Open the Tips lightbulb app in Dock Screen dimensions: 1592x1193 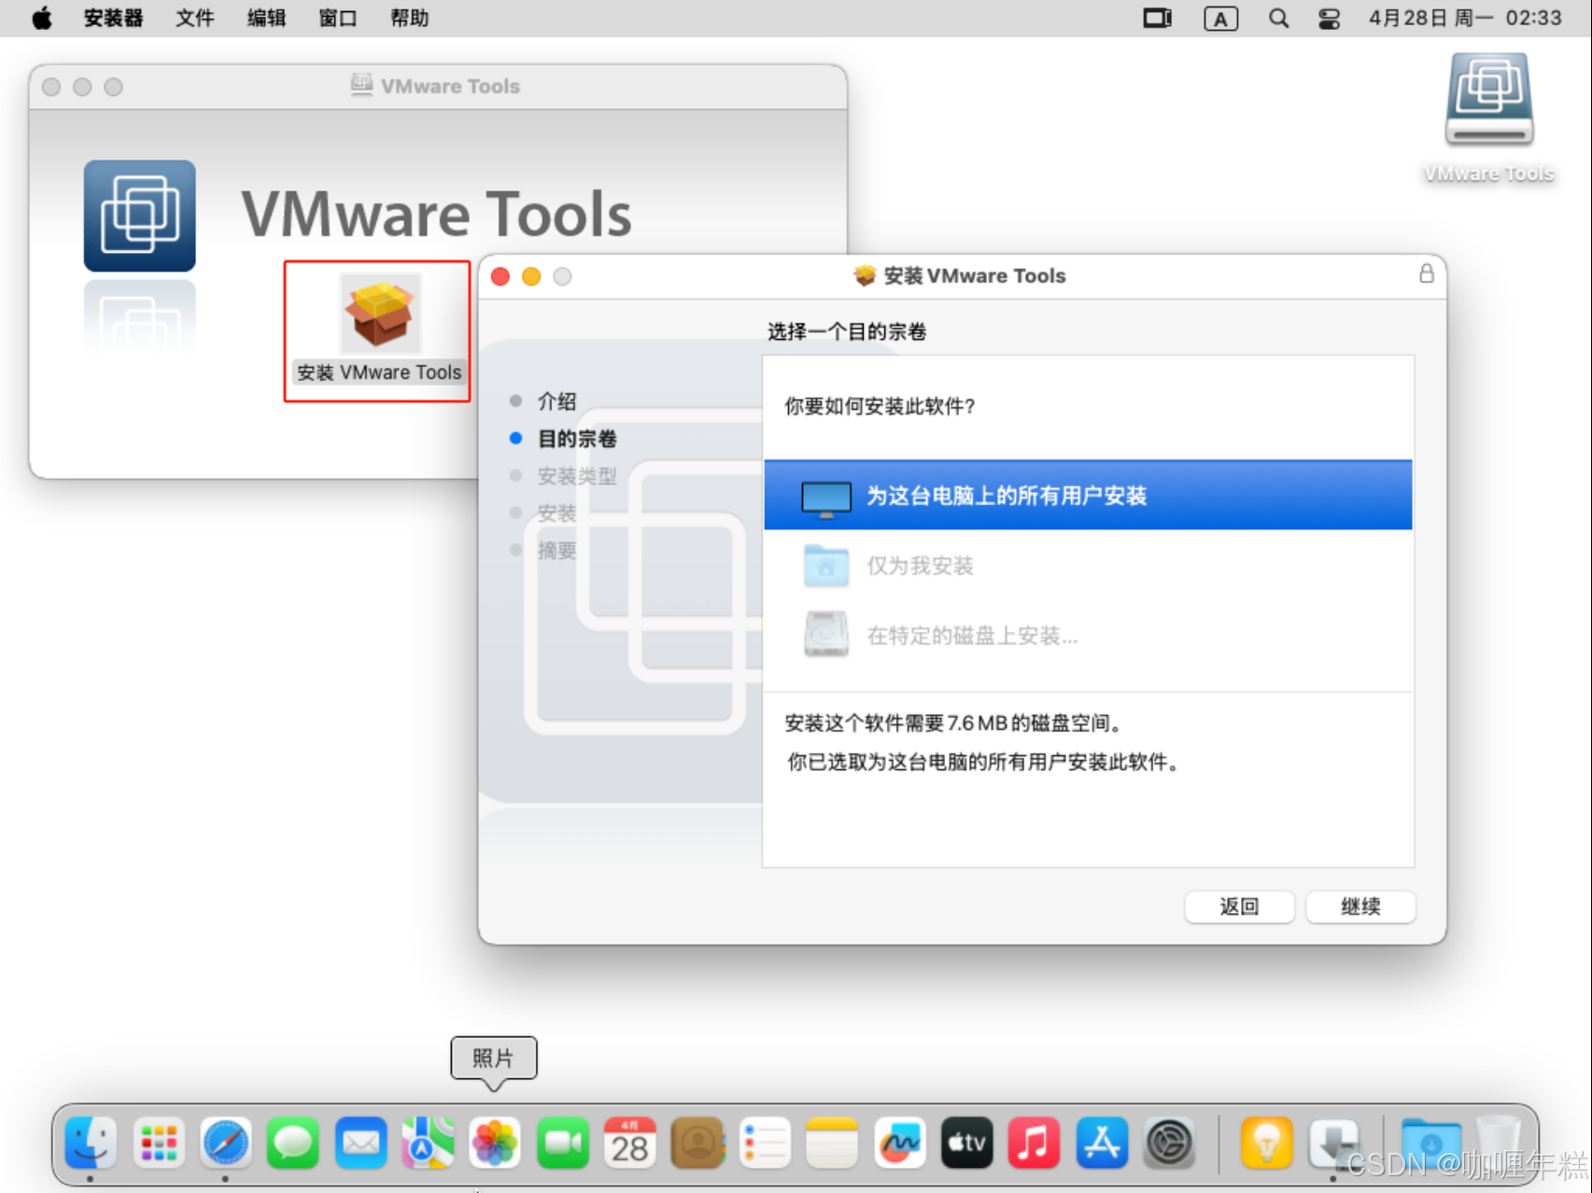1266,1143
